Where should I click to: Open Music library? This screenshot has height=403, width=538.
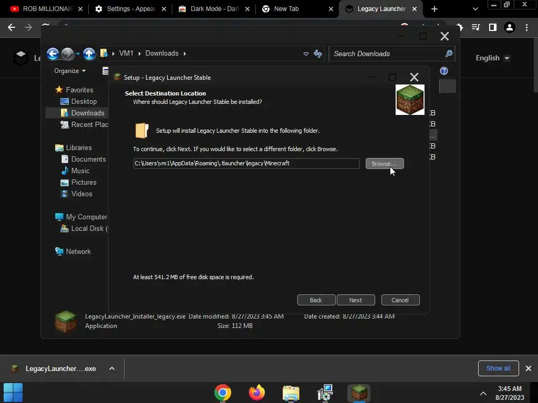coord(76,171)
